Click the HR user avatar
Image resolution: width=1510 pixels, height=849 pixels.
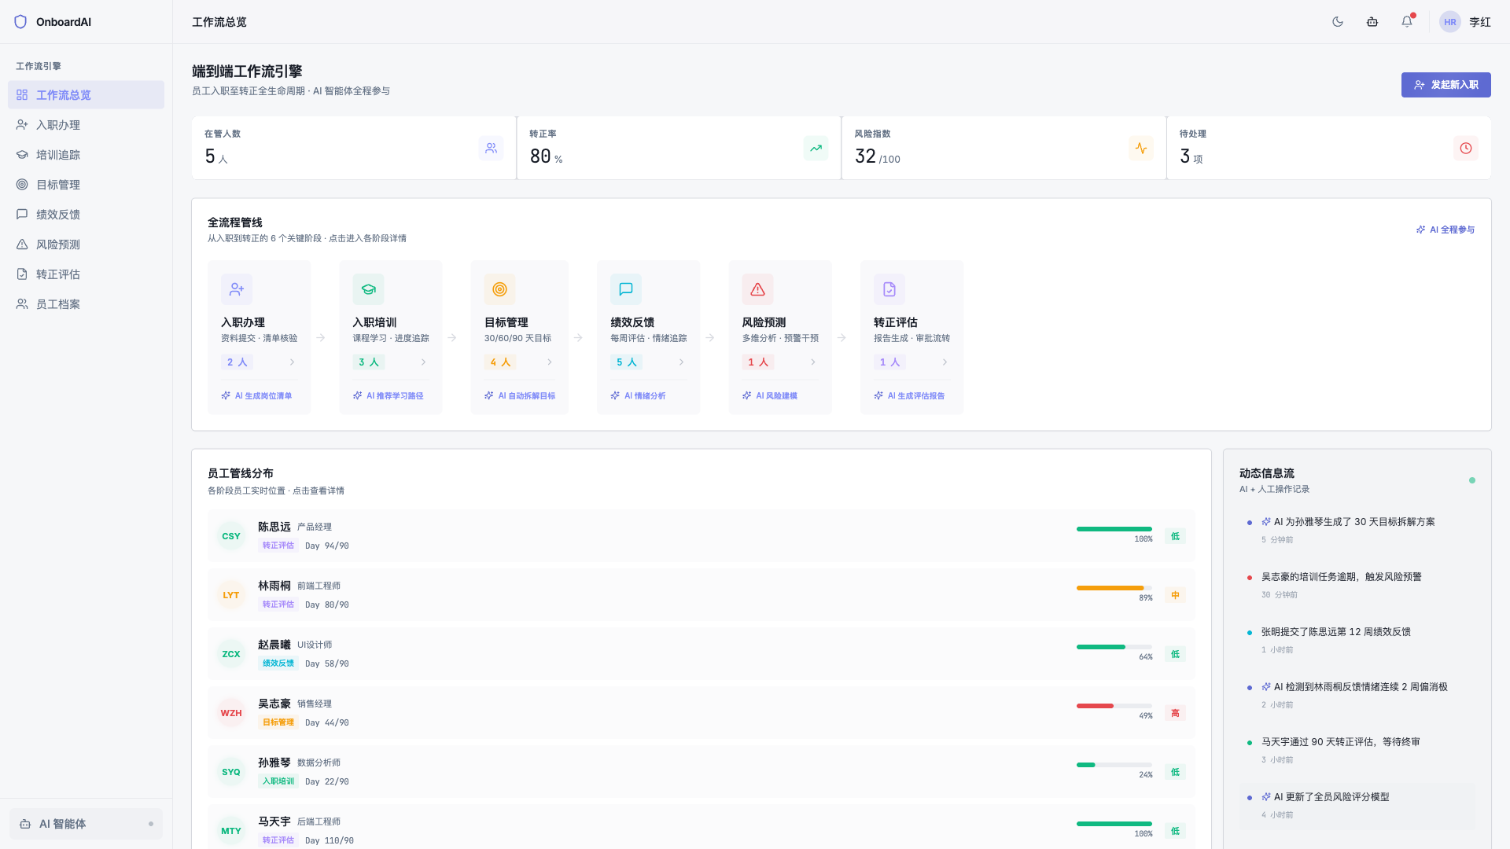point(1449,22)
